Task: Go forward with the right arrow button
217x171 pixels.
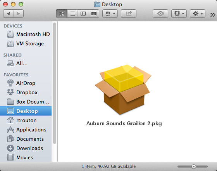Action: 19,14
